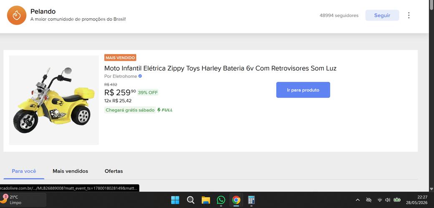
Task: Open WhatsApp from the taskbar
Action: point(221,200)
